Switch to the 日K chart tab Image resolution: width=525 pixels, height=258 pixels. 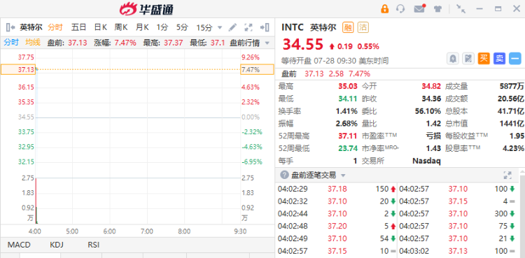pos(100,27)
